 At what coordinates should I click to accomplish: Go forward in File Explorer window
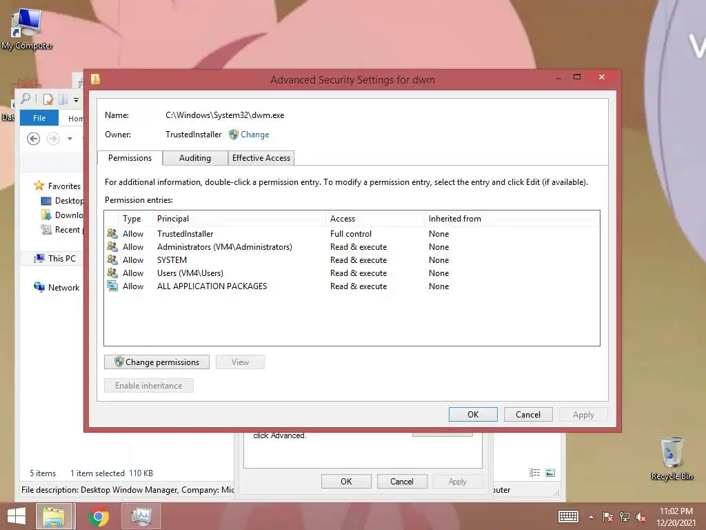coord(53,138)
